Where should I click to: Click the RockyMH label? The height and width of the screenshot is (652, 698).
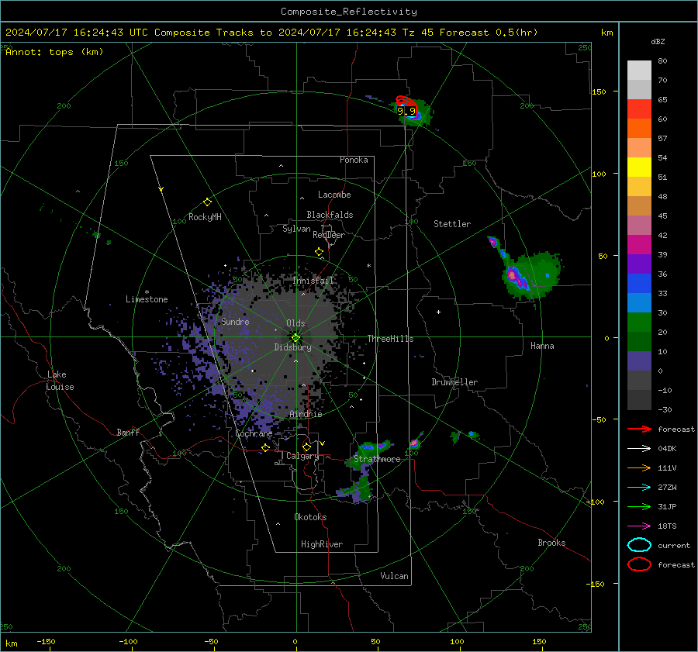pos(205,217)
